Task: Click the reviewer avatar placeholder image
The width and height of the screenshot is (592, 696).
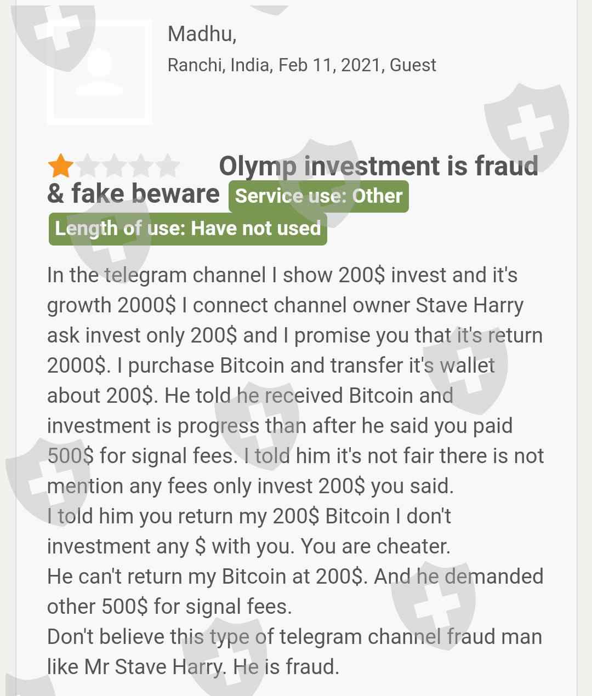Action: [100, 72]
